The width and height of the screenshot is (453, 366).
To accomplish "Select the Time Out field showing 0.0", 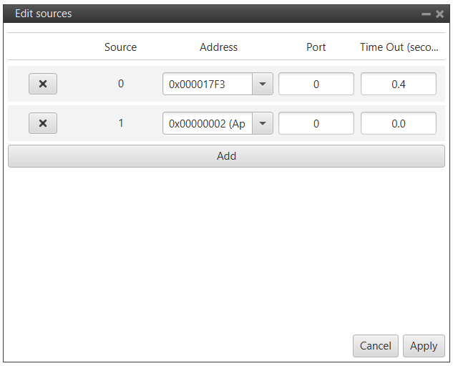I will click(398, 123).
